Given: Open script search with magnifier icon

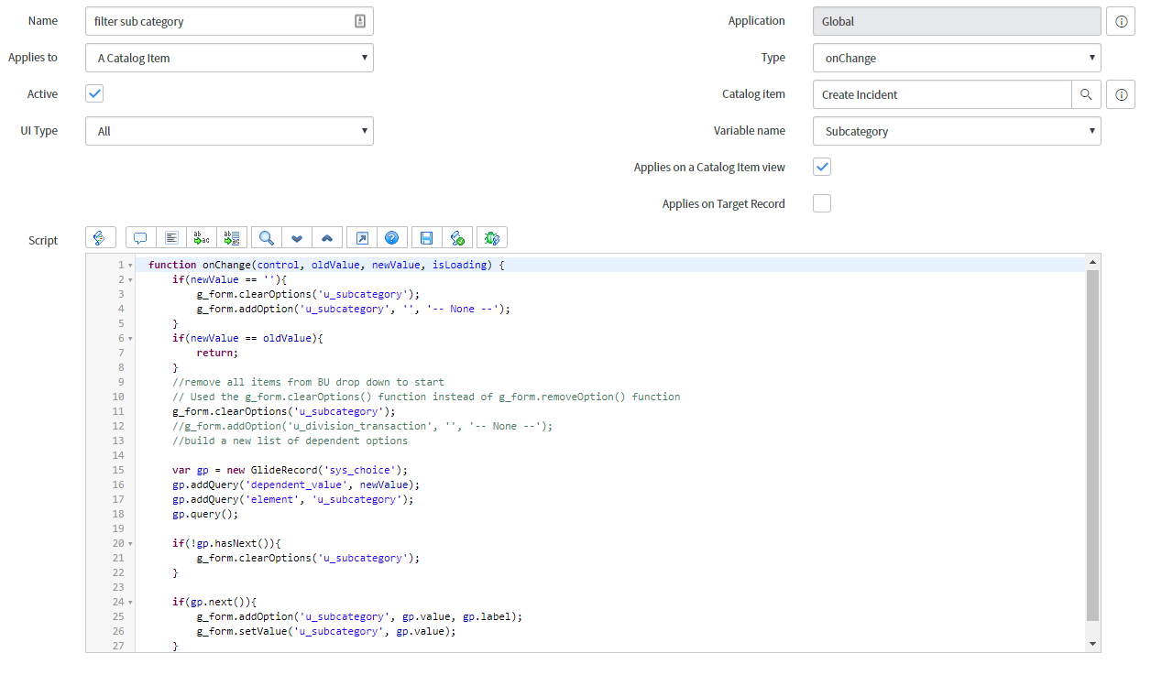Looking at the screenshot, I should (x=266, y=238).
